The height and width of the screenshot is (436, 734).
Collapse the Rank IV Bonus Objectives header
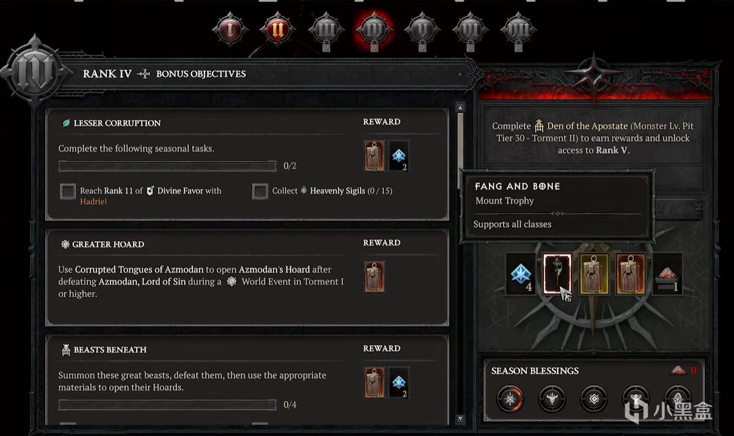click(460, 74)
